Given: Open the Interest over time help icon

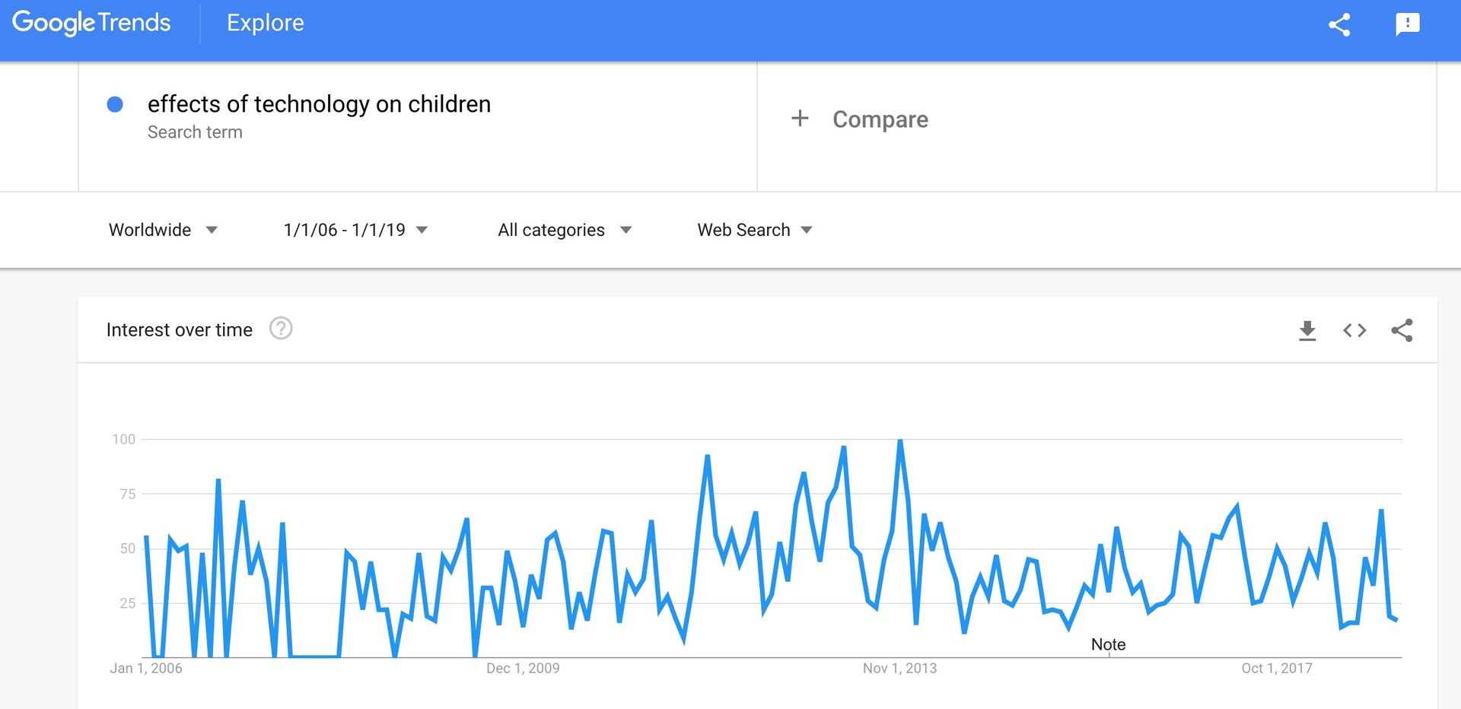Looking at the screenshot, I should [281, 329].
